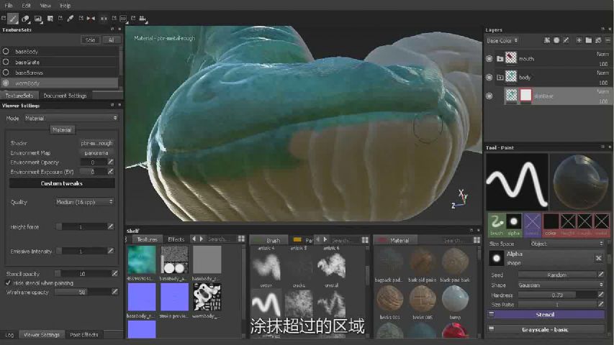Add a mask using circle icon in Layers
614x345 pixels.
tap(556, 40)
